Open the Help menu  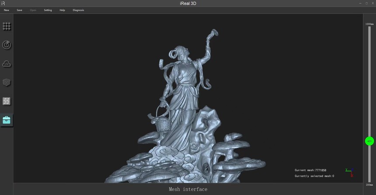pos(63,10)
